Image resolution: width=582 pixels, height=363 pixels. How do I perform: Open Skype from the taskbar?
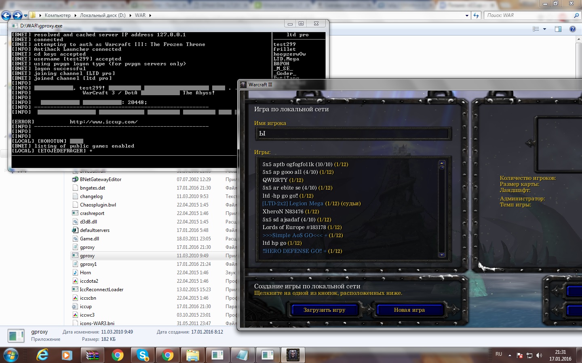coord(142,355)
